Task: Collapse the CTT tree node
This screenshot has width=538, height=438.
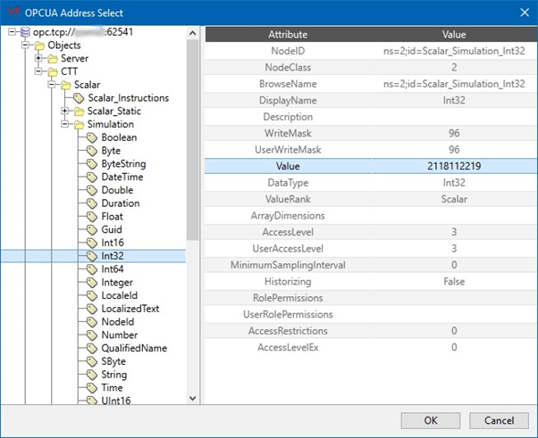Action: 38,72
